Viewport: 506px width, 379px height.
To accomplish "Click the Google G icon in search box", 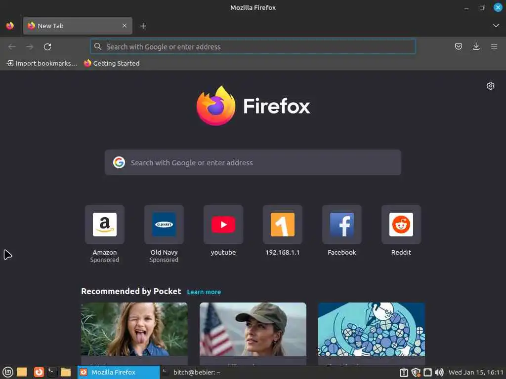I will pos(119,162).
